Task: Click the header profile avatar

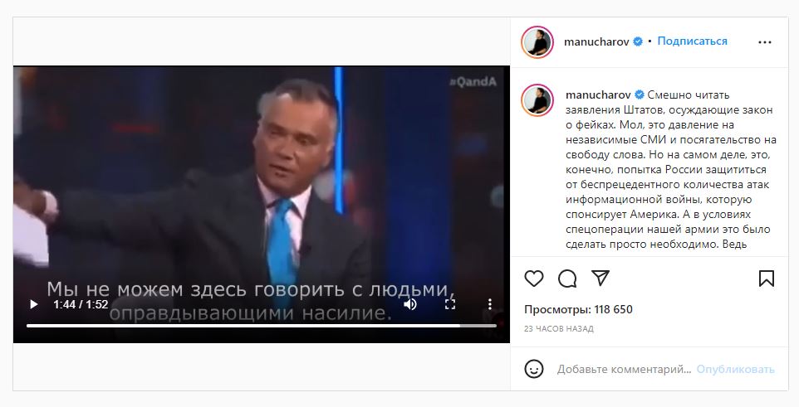Action: 537,42
